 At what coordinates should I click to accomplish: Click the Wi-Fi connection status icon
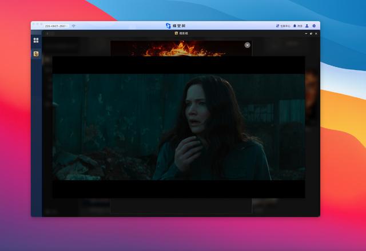74,26
